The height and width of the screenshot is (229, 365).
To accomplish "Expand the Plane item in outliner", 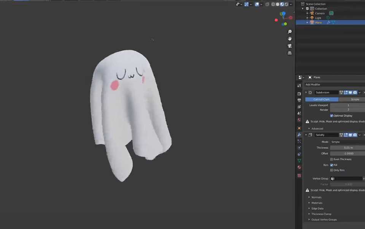I will point(307,22).
